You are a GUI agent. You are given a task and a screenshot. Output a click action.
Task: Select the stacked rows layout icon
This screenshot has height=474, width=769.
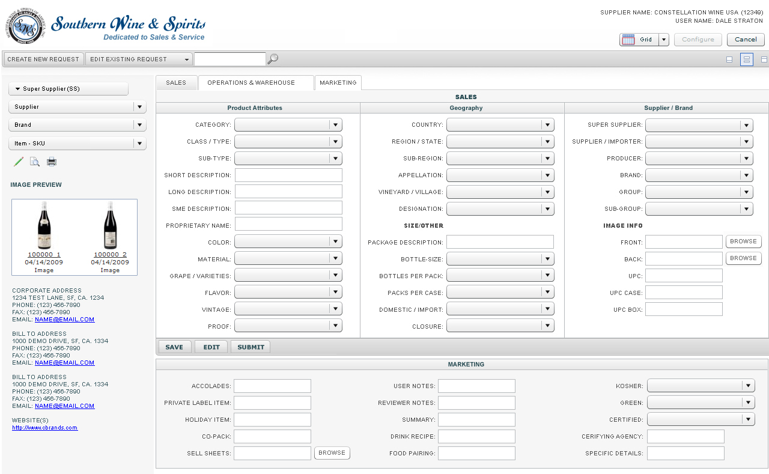(x=747, y=59)
